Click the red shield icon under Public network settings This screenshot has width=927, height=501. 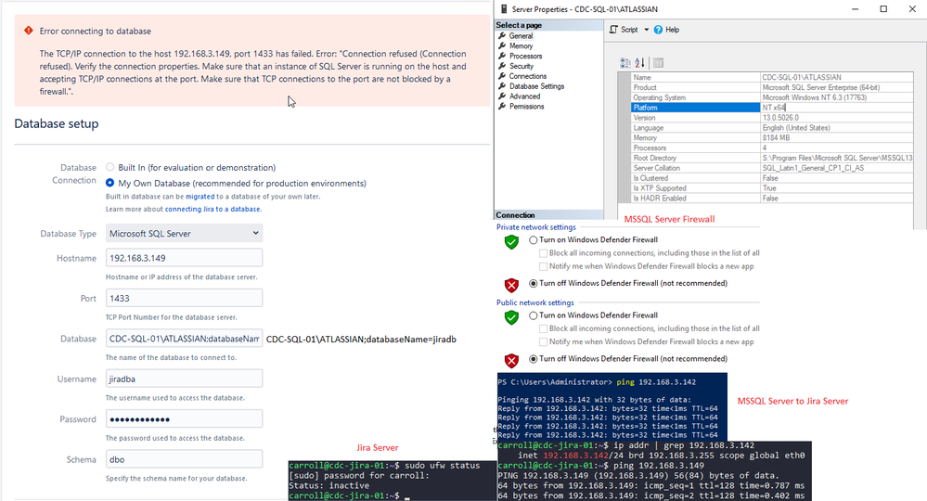pyautogui.click(x=511, y=360)
